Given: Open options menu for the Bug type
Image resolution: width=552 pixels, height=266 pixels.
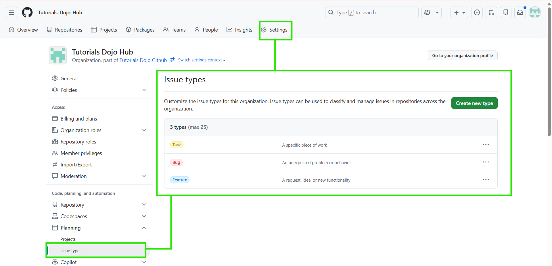Looking at the screenshot, I should (x=486, y=162).
